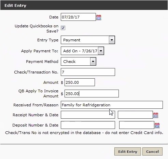Focus the Date input field
168x159 pixels.
click(x=78, y=17)
